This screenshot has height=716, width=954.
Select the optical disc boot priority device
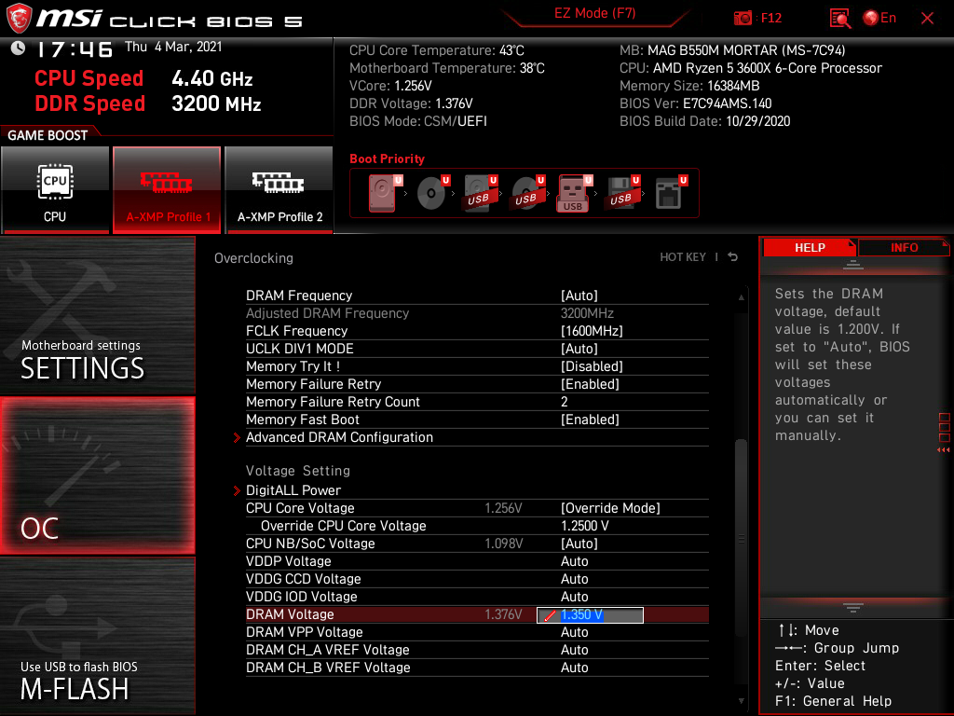coord(432,193)
